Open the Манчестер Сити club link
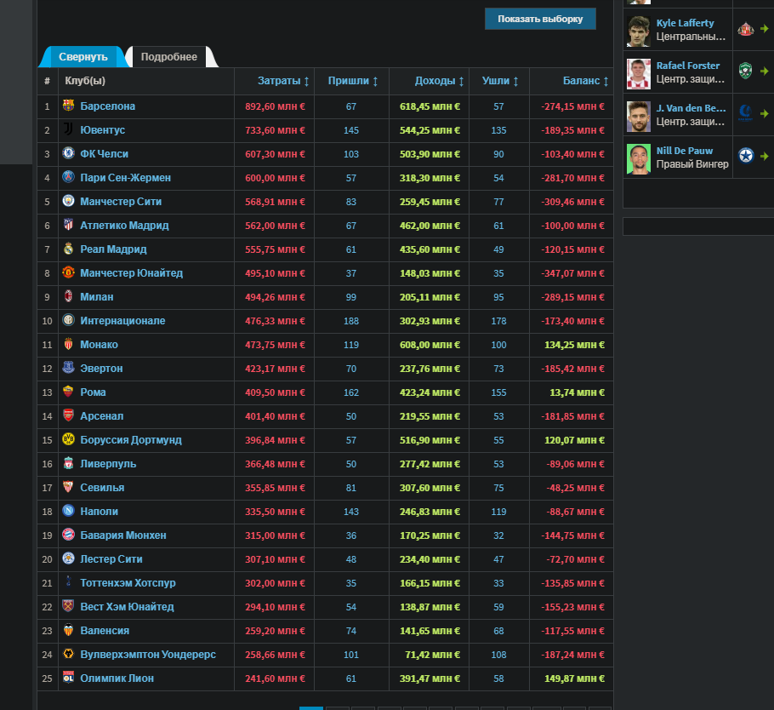Viewport: 774px width, 710px height. pyautogui.click(x=121, y=202)
